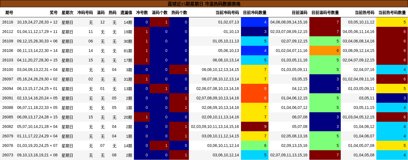Click the 遗漏值 column header
The height and width of the screenshot is (160, 408).
click(x=126, y=13)
